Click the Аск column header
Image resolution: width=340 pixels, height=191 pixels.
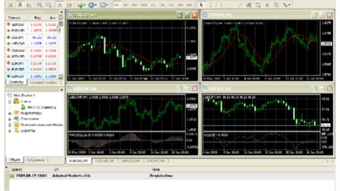click(x=52, y=18)
